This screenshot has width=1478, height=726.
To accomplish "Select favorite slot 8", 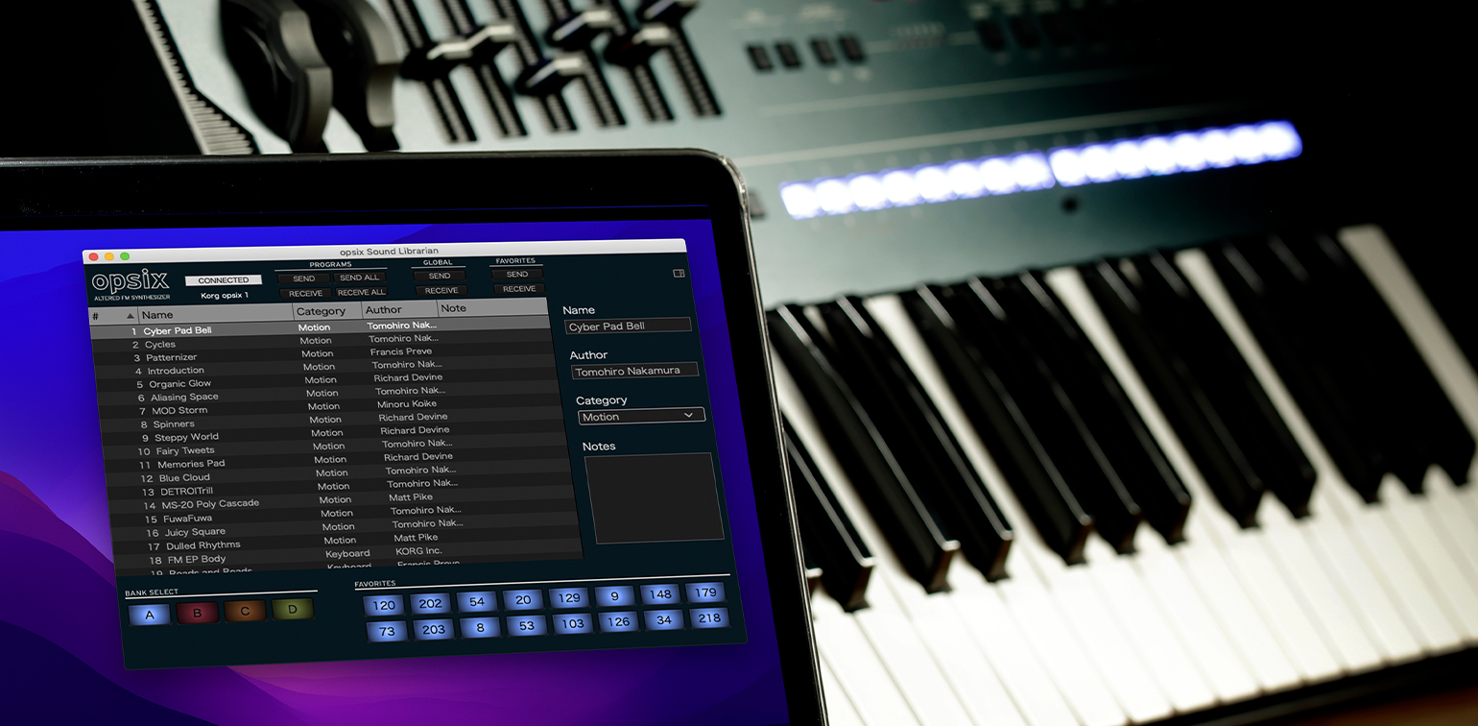I will coord(480,627).
